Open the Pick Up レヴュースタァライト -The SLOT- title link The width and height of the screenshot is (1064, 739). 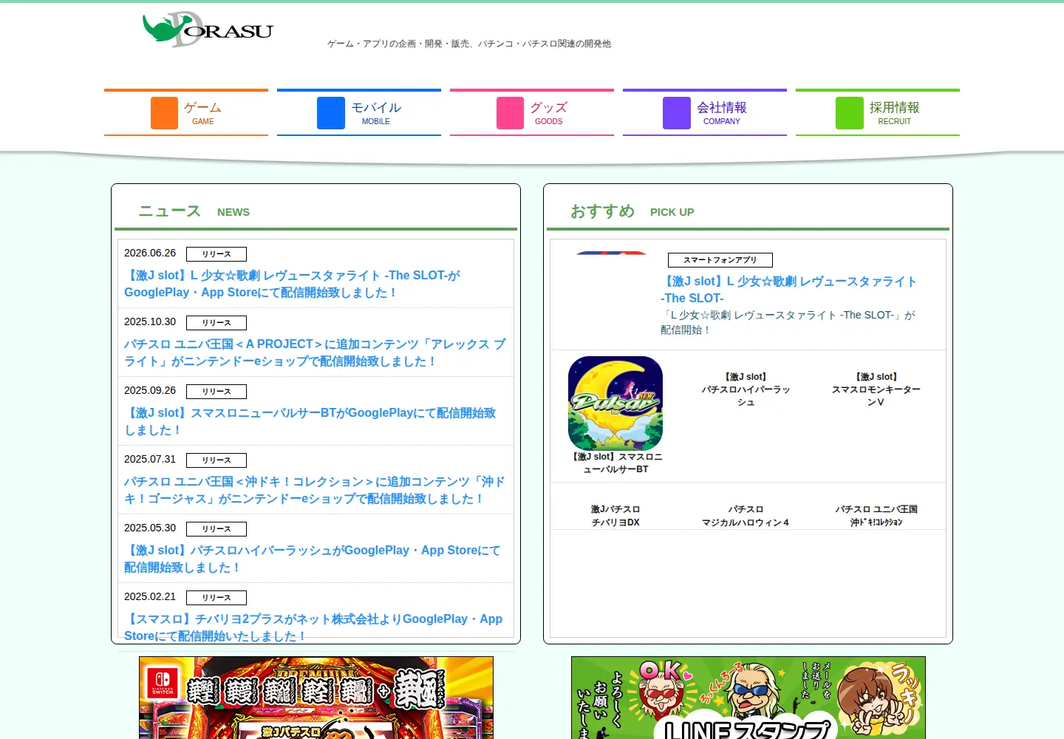click(x=788, y=290)
